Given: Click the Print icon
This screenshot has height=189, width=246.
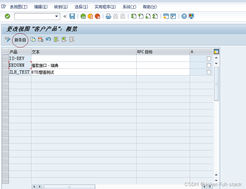Looking at the screenshot, I should 108,16.
